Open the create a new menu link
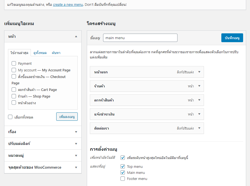 [x=68, y=4]
